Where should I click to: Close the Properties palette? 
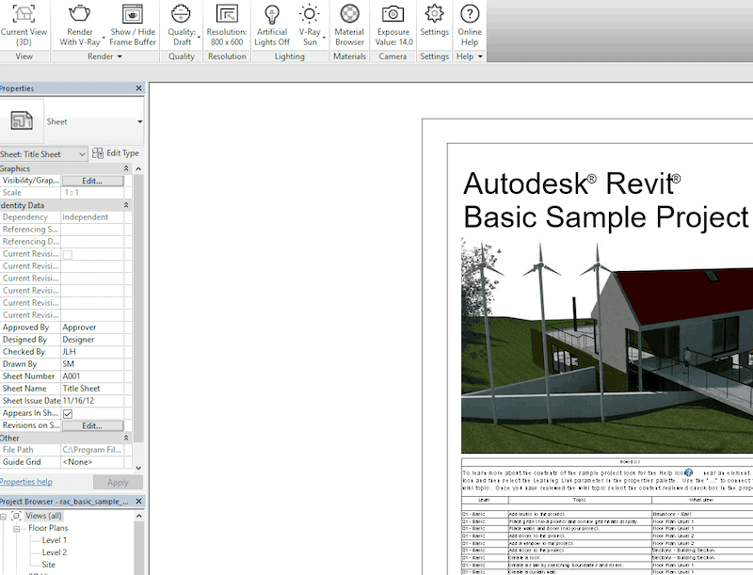pyautogui.click(x=138, y=88)
